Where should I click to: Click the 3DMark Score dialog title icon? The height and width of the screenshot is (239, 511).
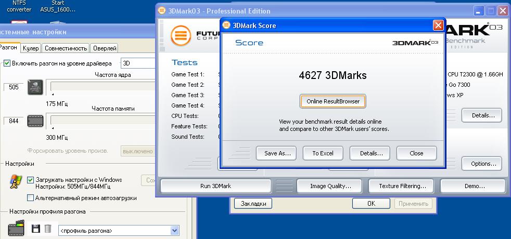226,25
